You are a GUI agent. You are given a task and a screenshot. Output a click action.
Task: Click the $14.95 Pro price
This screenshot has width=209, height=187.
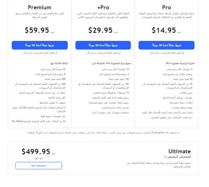164,30
